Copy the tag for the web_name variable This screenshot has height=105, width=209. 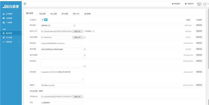point(199,25)
